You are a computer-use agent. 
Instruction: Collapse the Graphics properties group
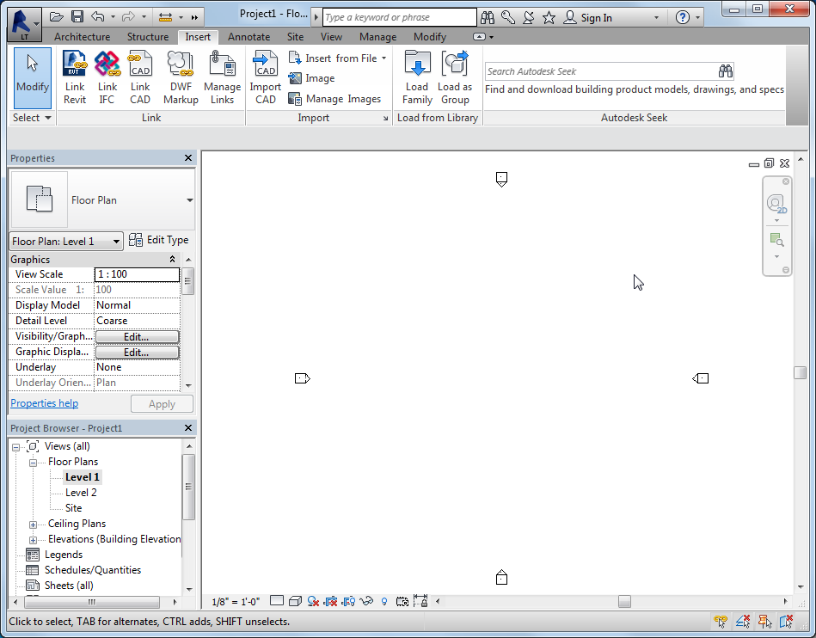[x=172, y=259]
